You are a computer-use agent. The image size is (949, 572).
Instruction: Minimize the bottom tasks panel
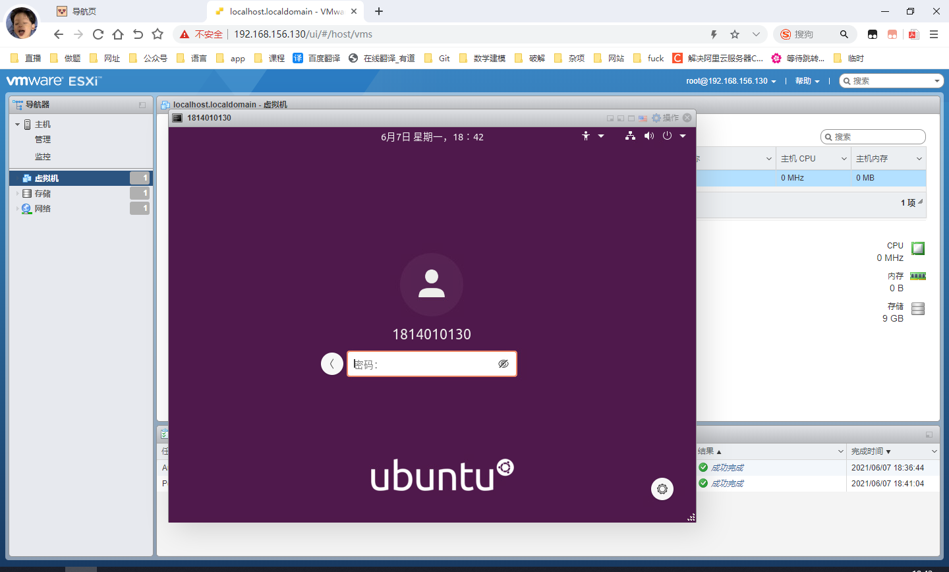(x=929, y=434)
